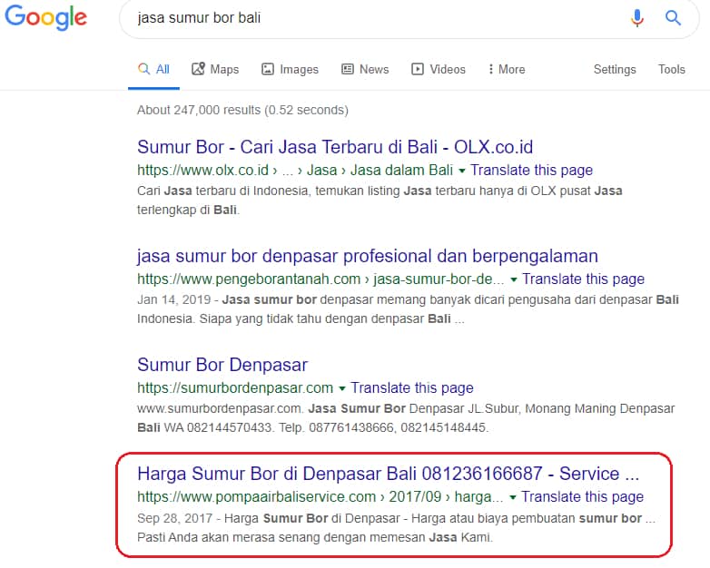Open search Settings
This screenshot has width=710, height=568.
coord(615,69)
